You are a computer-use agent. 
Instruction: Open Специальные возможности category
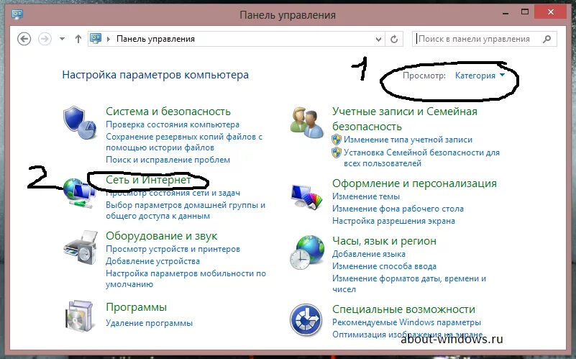pos(403,309)
